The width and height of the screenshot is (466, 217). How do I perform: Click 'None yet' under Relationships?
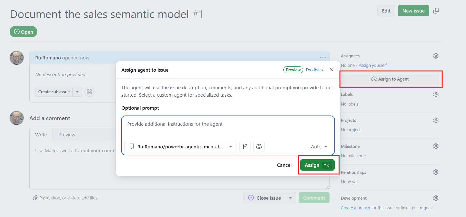click(349, 182)
